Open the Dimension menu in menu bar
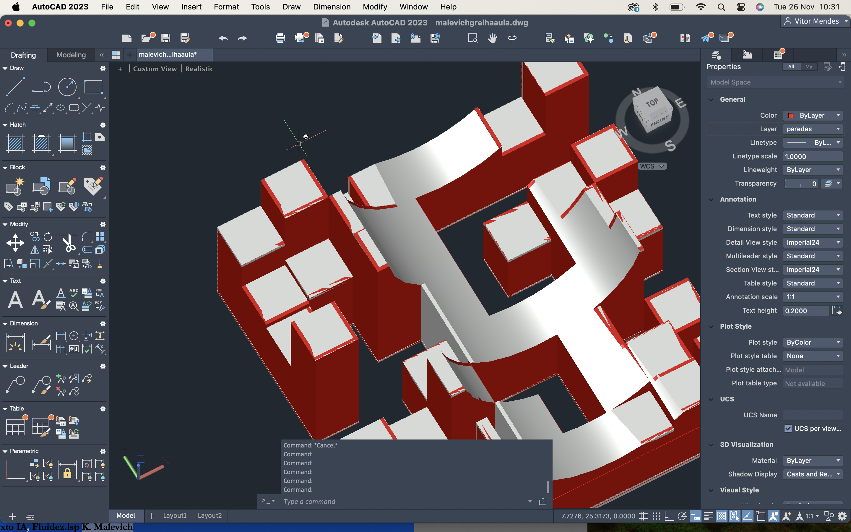The image size is (851, 532). pos(332,7)
